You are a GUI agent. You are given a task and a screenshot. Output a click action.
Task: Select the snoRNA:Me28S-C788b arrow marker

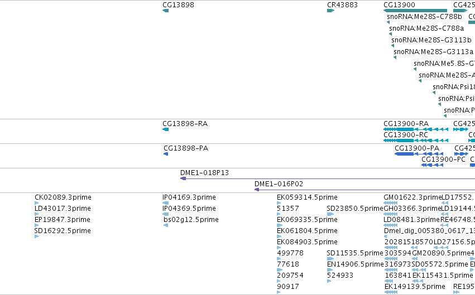[x=388, y=22]
